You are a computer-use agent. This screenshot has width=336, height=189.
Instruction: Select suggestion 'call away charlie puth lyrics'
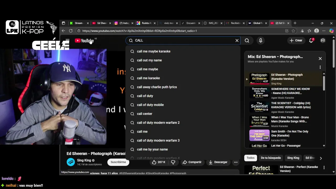(x=183, y=87)
